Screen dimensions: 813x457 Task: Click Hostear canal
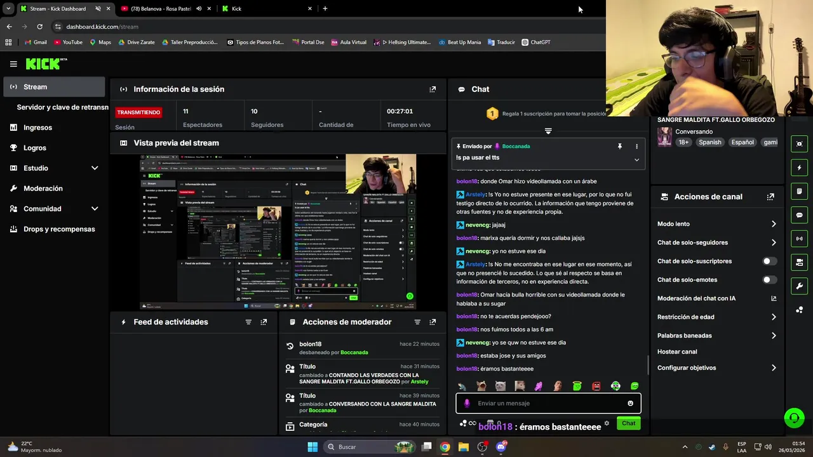coord(677,352)
